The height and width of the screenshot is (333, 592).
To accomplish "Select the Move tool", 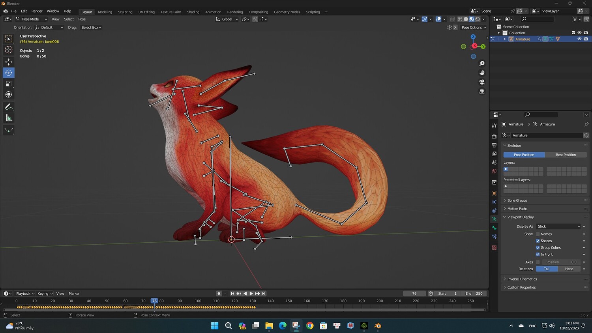I will click(9, 62).
